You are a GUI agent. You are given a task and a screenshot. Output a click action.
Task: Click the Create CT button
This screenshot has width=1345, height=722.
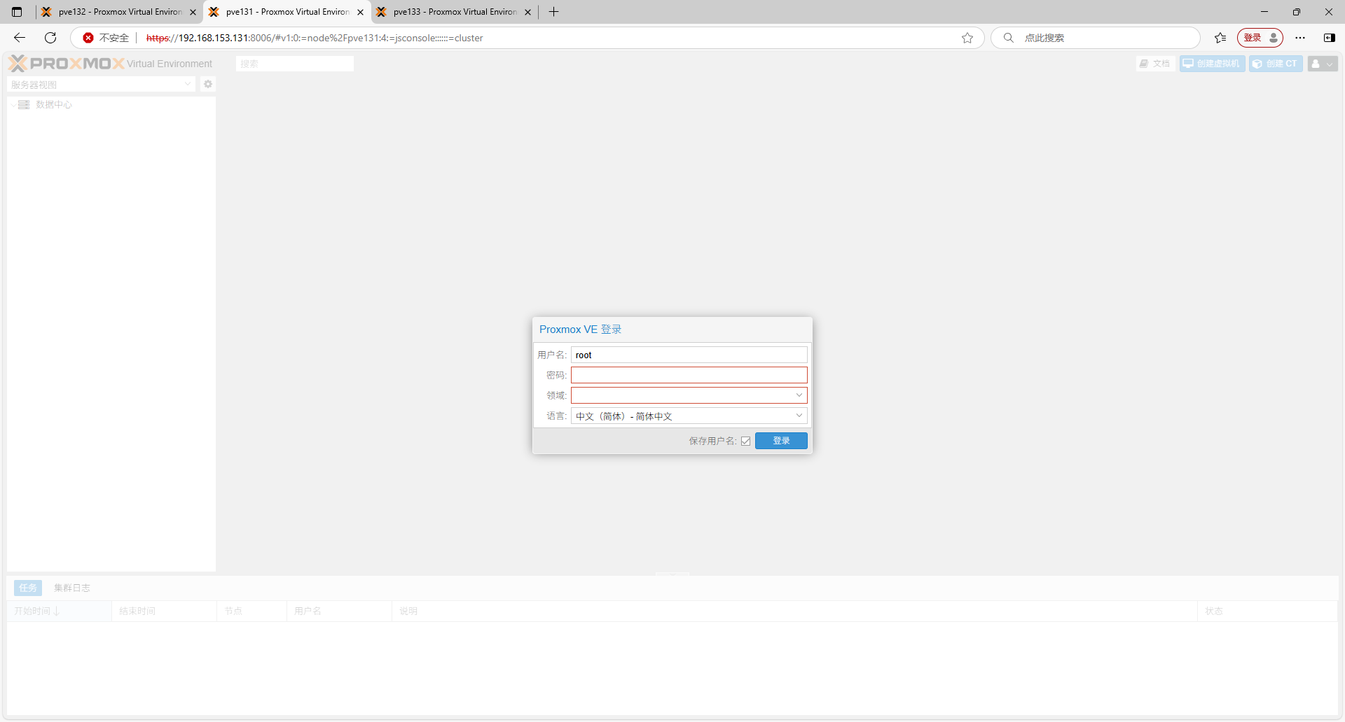coord(1276,64)
